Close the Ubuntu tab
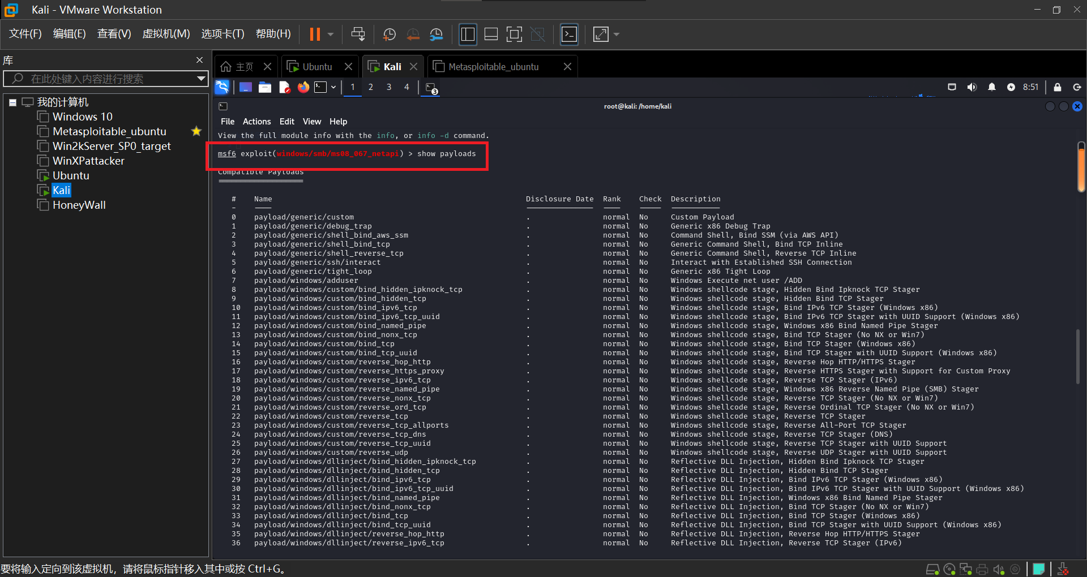The height and width of the screenshot is (577, 1087). 349,67
